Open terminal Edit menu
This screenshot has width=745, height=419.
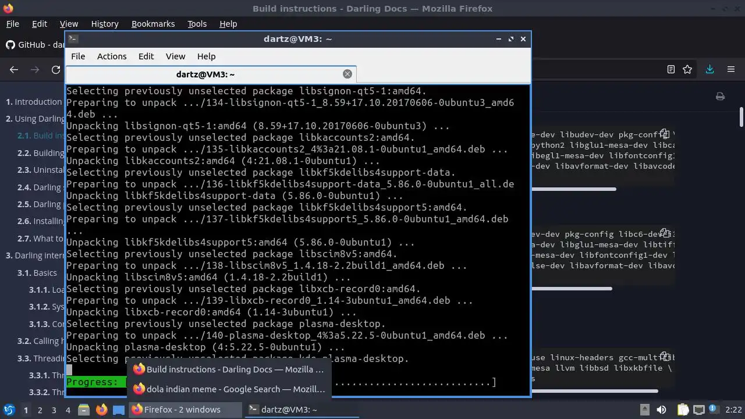pos(146,56)
